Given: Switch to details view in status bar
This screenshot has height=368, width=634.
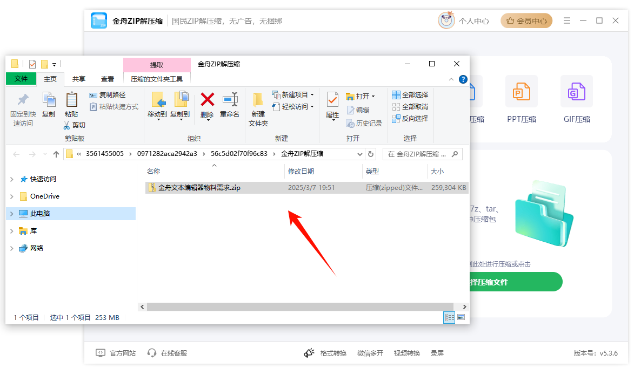Looking at the screenshot, I should [x=449, y=318].
